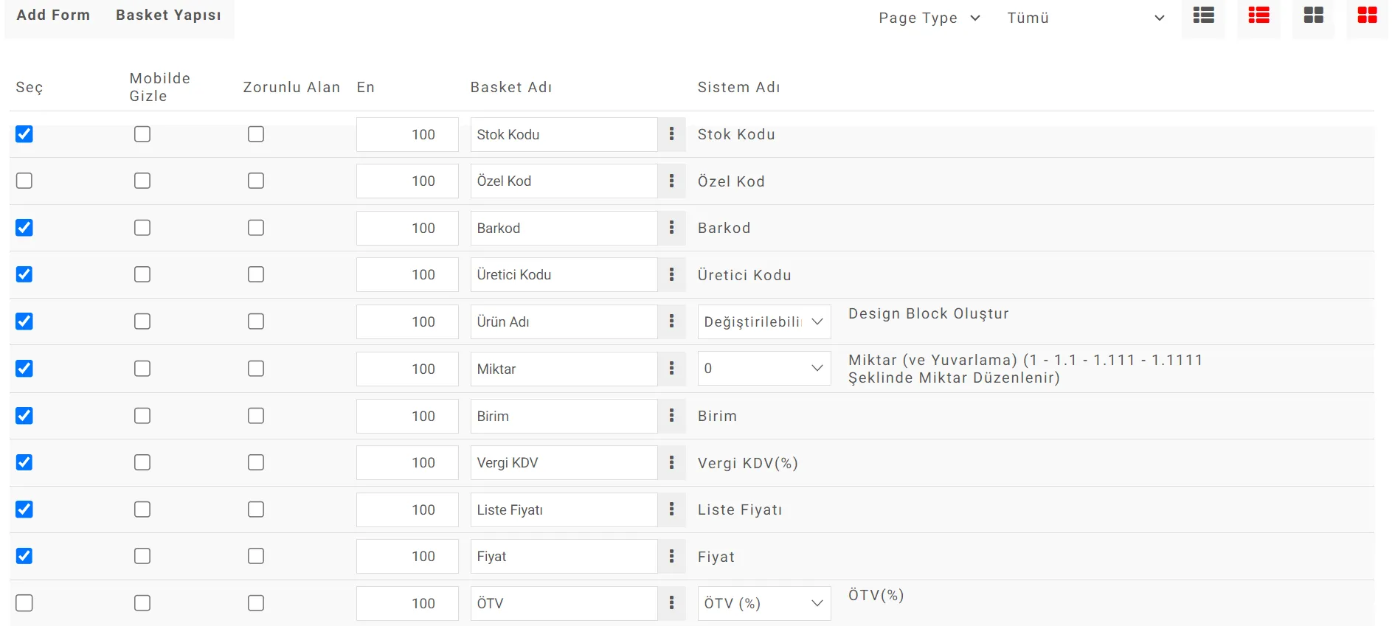Open three-dot menu for Miktar field
Viewport: 1392px width, 626px height.
point(671,369)
